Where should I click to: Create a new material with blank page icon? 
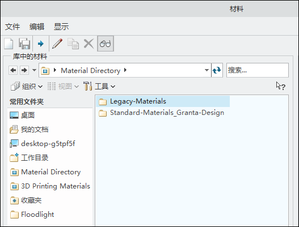click(9, 44)
